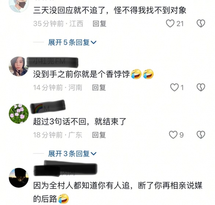Like the Jiangxi comment with 21 likes

coord(170,23)
